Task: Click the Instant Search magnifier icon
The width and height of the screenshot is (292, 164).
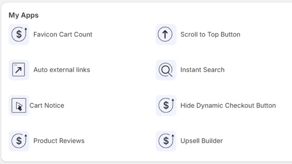Action: point(166,70)
